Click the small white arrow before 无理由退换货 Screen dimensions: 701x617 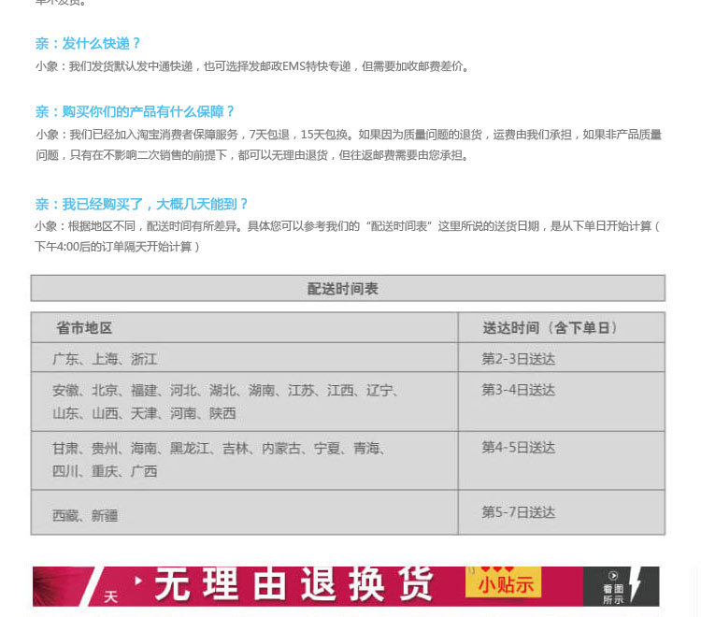click(x=139, y=581)
